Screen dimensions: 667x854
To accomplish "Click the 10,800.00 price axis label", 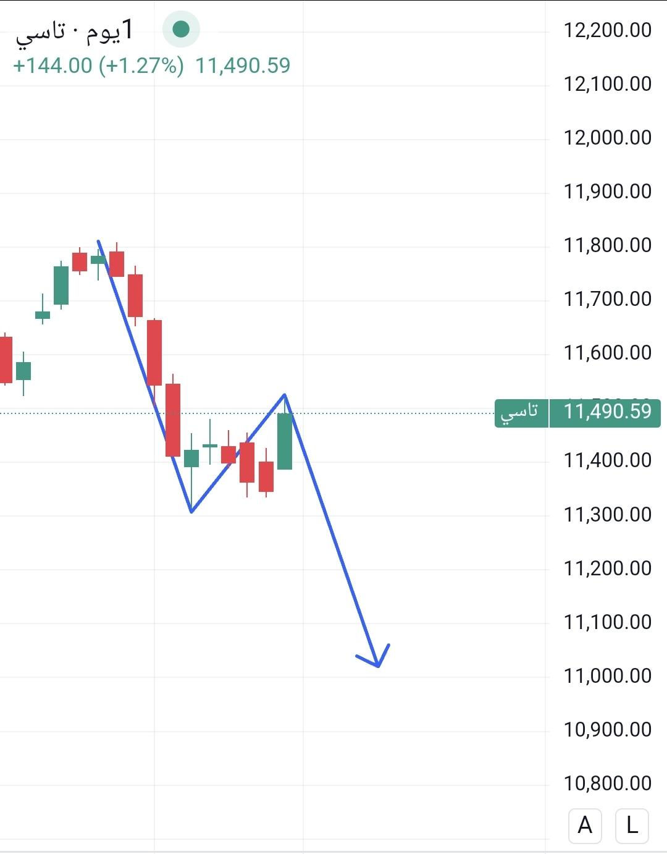I will pos(607,783).
